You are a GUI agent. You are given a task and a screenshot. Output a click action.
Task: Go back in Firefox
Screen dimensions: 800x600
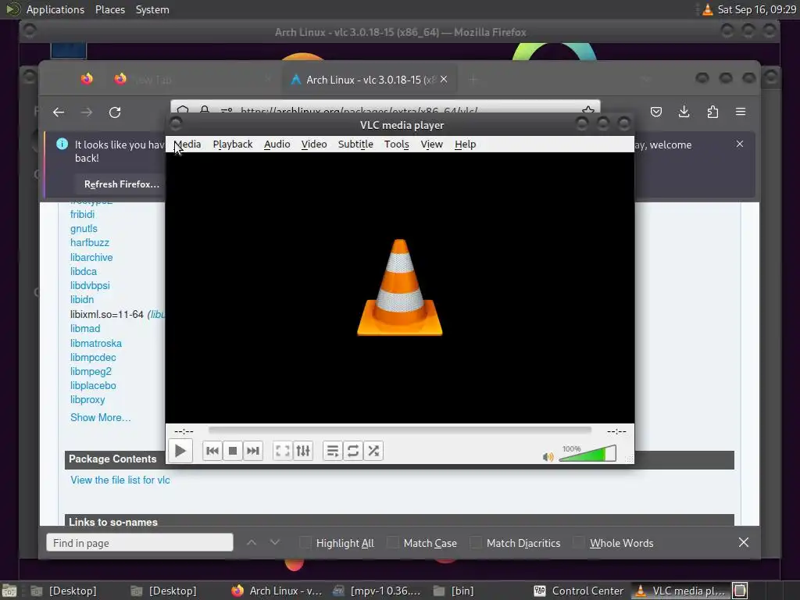tap(59, 112)
